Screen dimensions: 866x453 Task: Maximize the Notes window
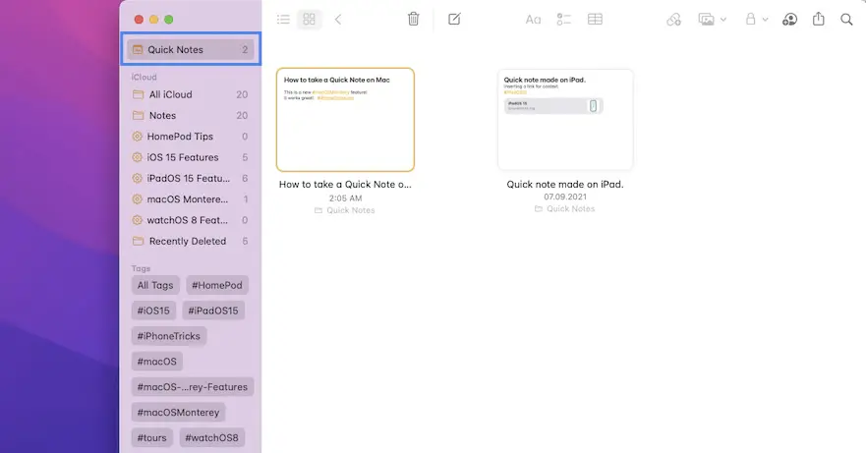[168, 20]
